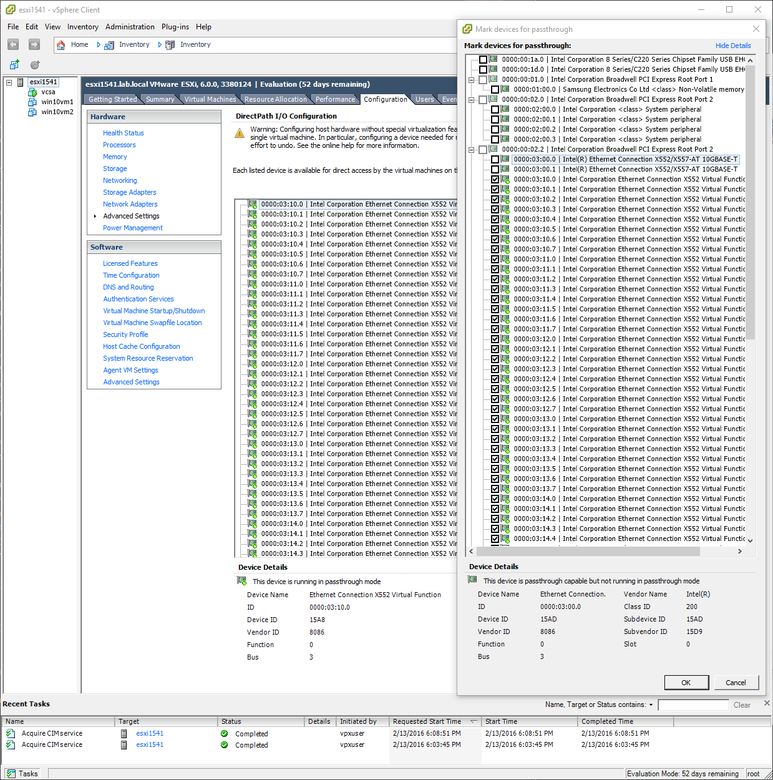Screen dimensions: 773x780
Task: Click the passthrough icon in main Device Details
Action: [x=241, y=581]
